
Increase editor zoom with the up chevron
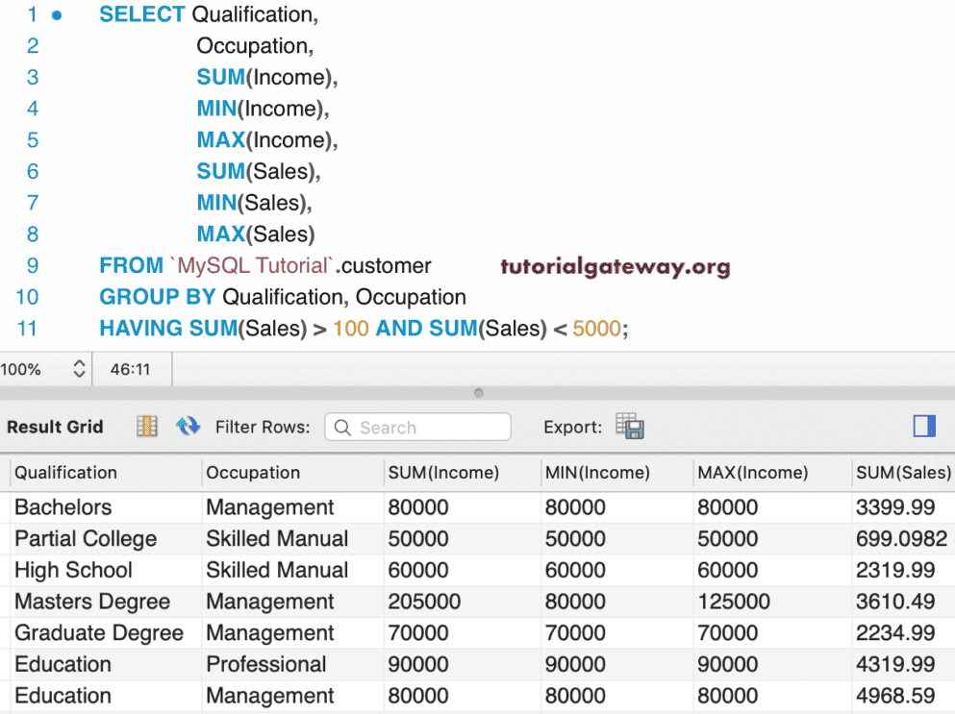(79, 363)
